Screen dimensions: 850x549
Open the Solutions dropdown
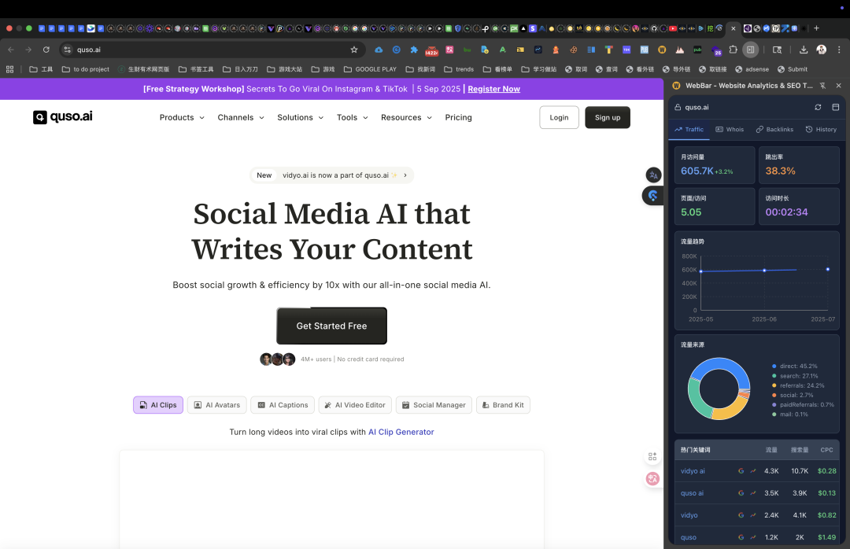(301, 118)
